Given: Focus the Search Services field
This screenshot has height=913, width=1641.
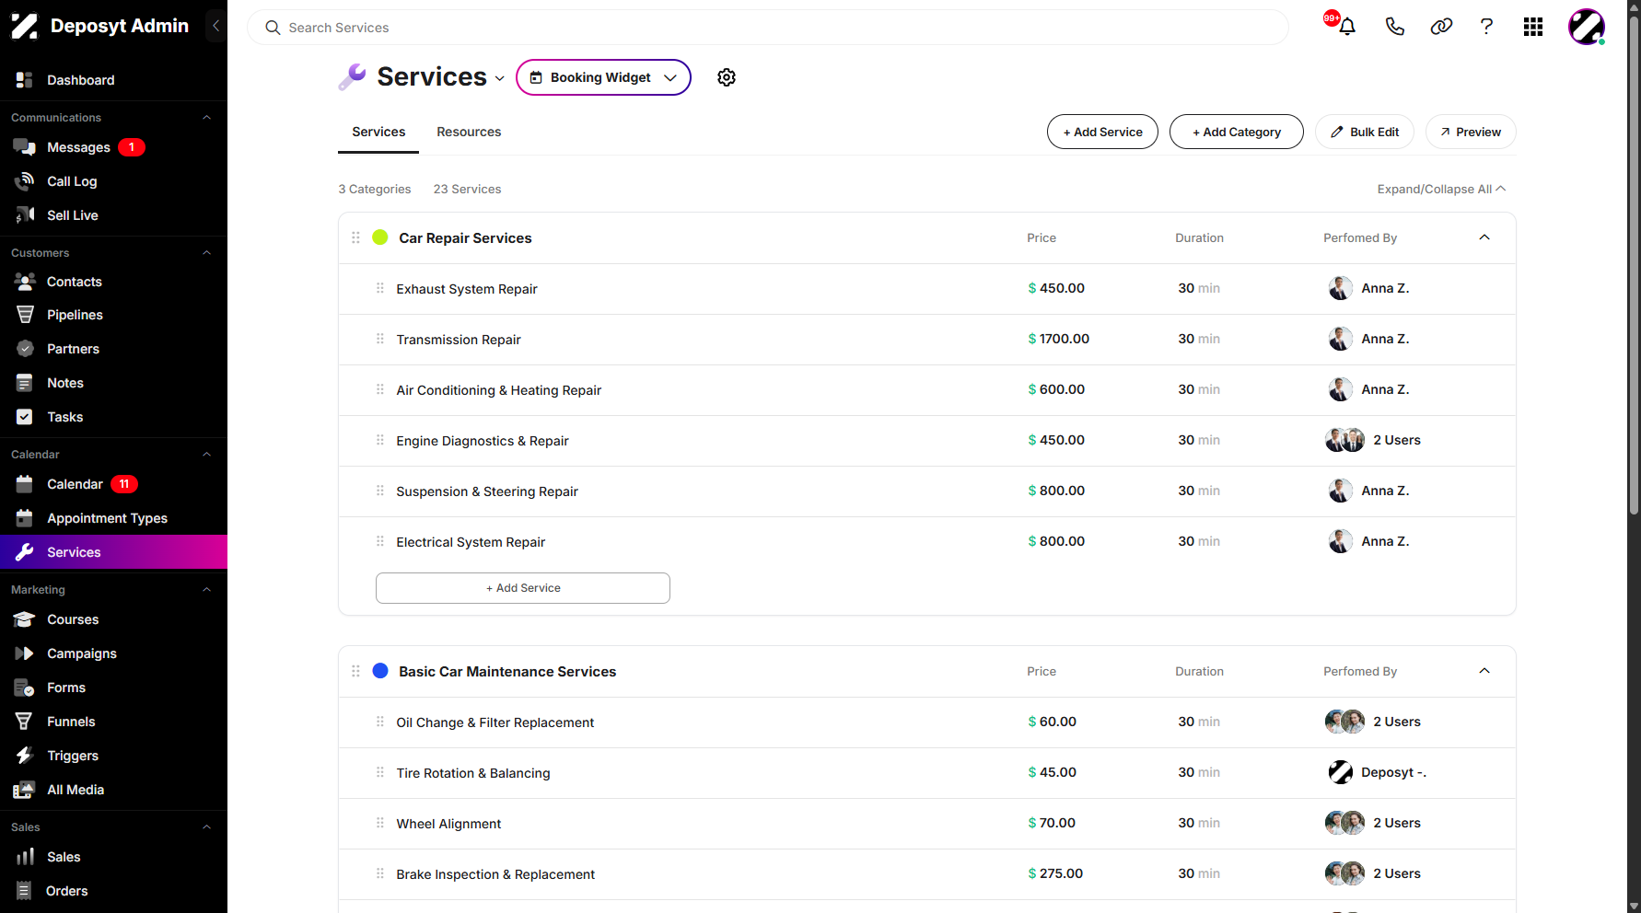Looking at the screenshot, I should click(768, 28).
